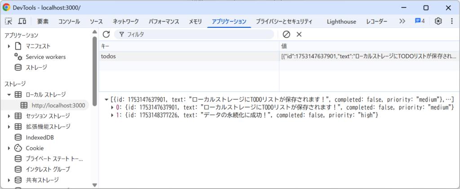Open the three-dot customize DevTools menu
This screenshot has height=189, width=460.
[x=452, y=22]
